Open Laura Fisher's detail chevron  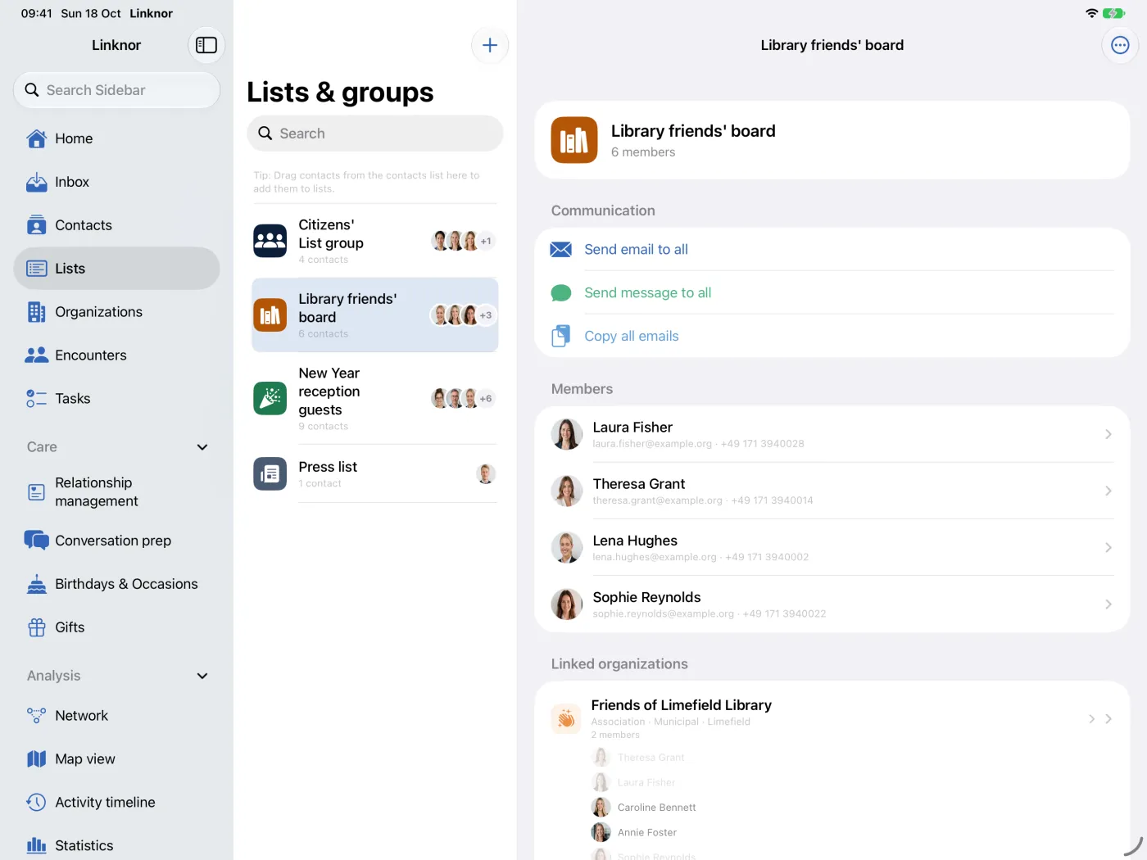tap(1108, 435)
